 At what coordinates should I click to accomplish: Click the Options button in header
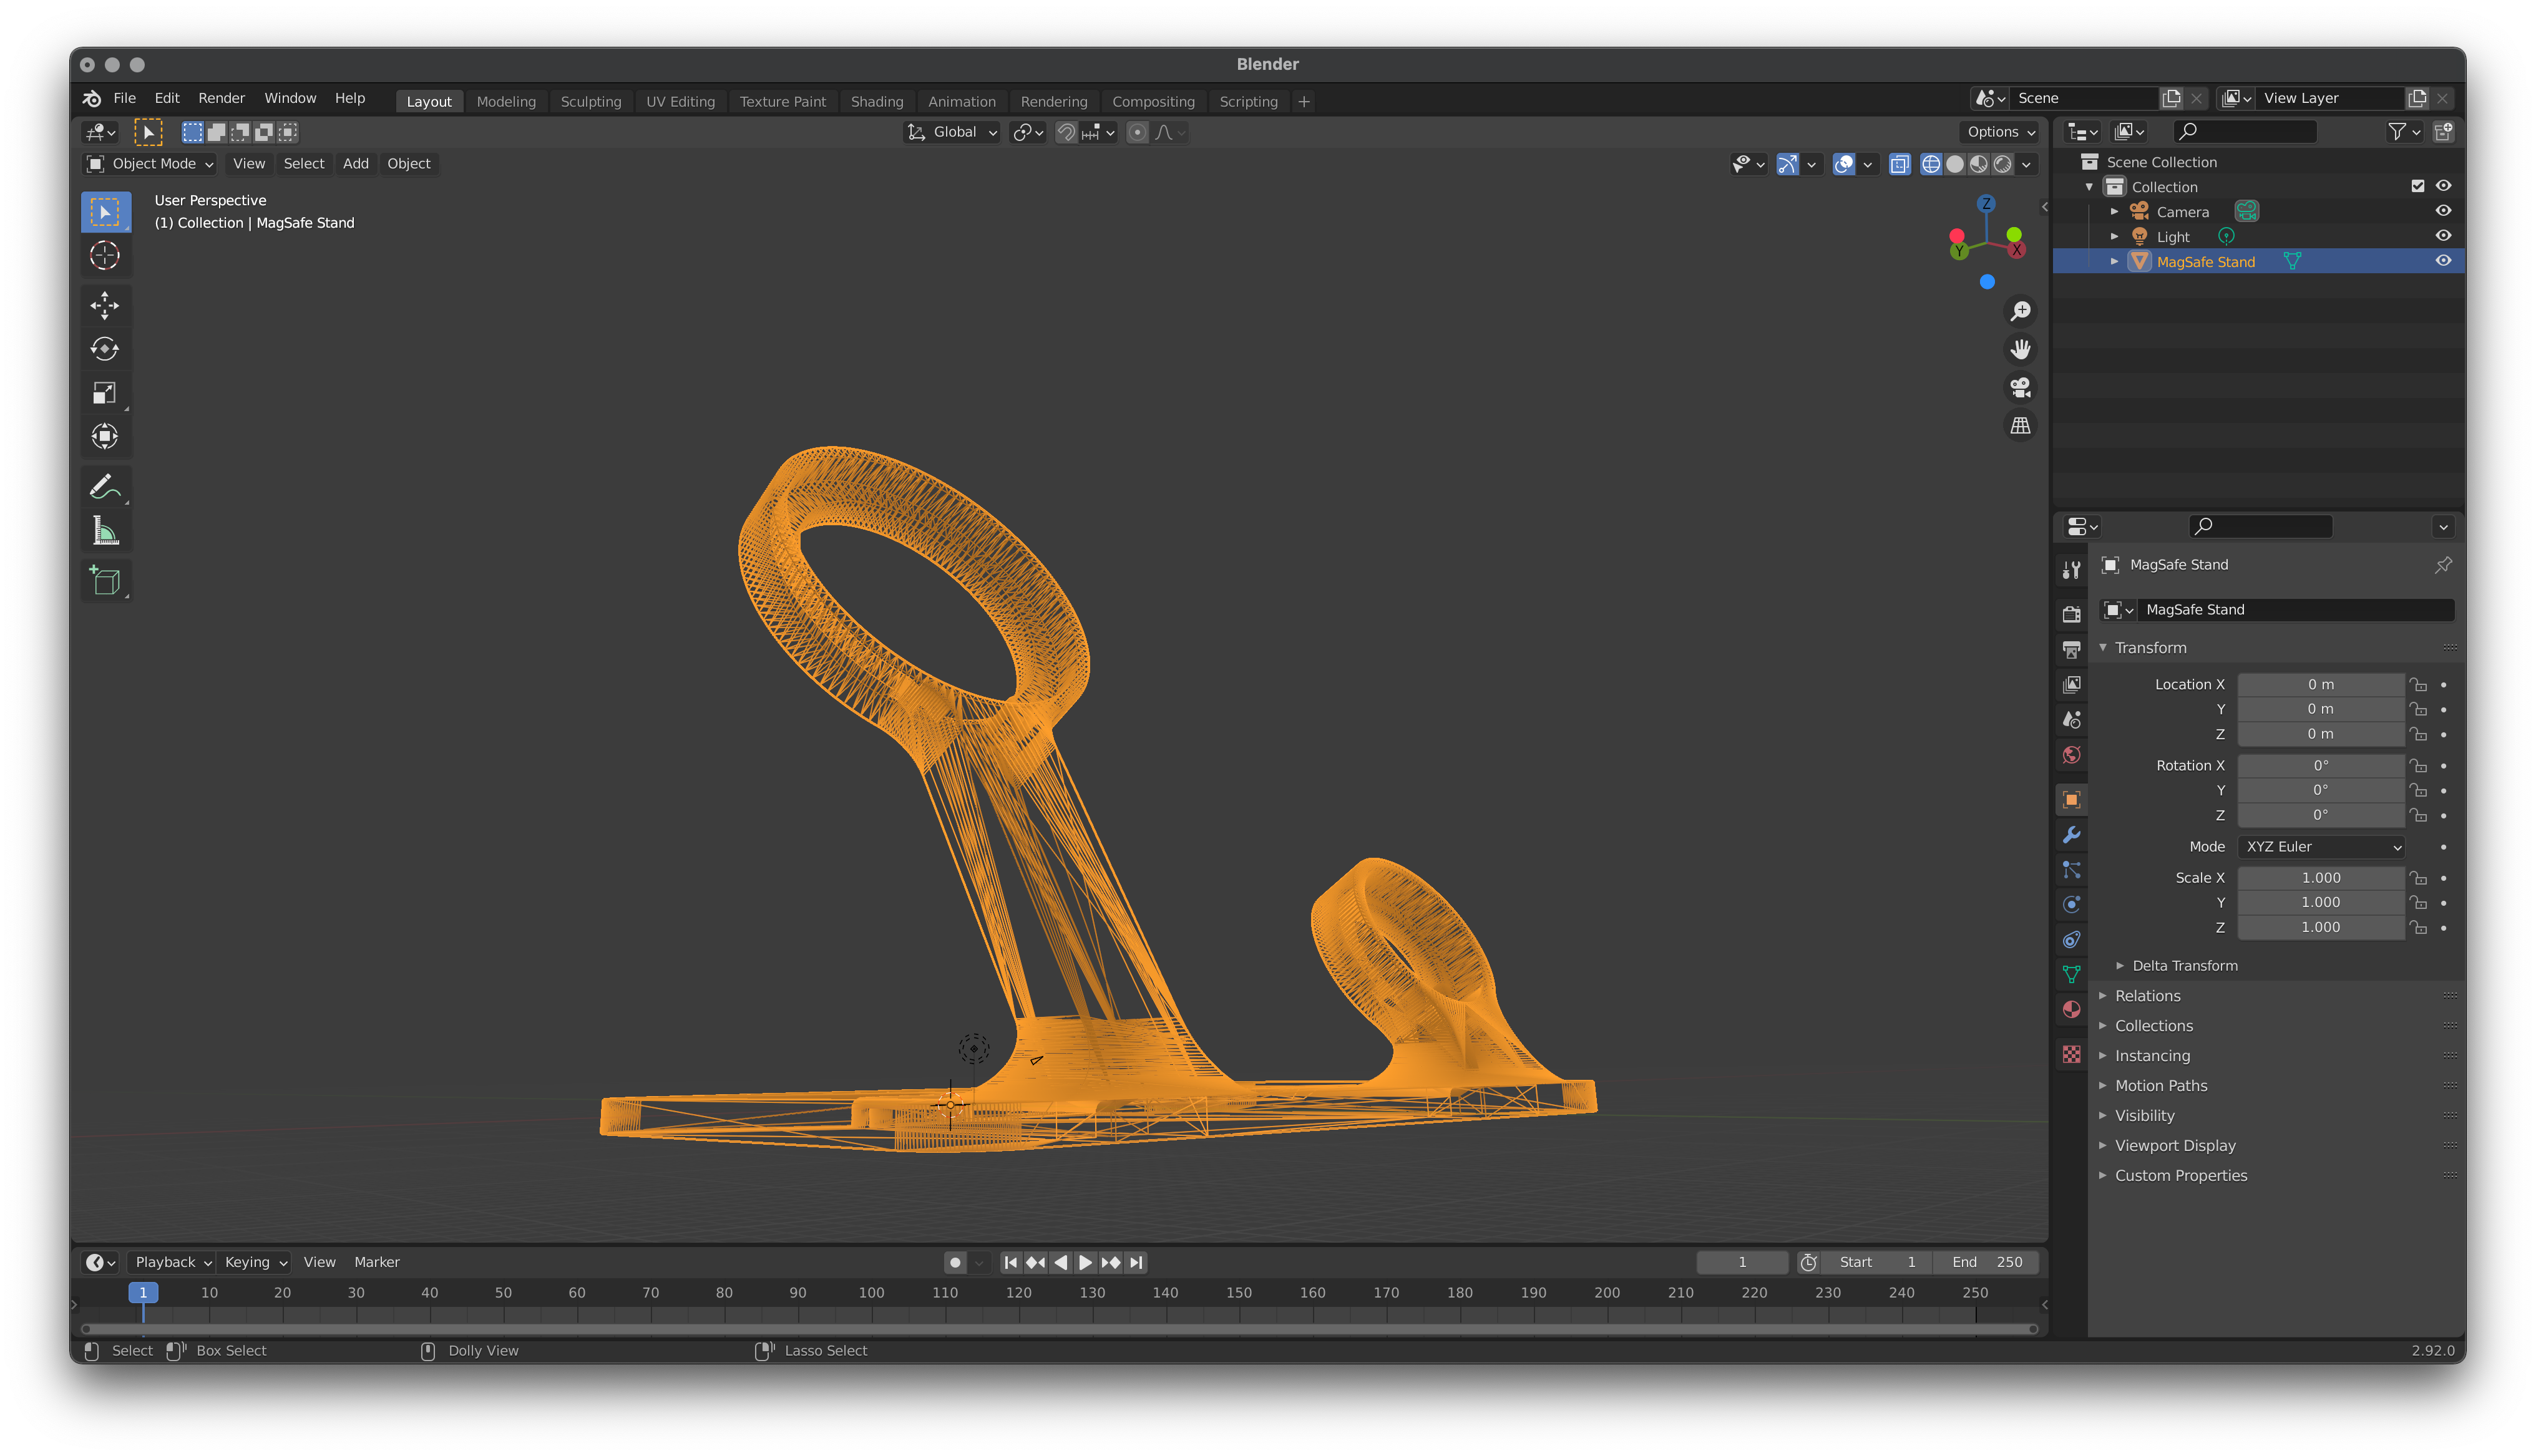point(2000,132)
